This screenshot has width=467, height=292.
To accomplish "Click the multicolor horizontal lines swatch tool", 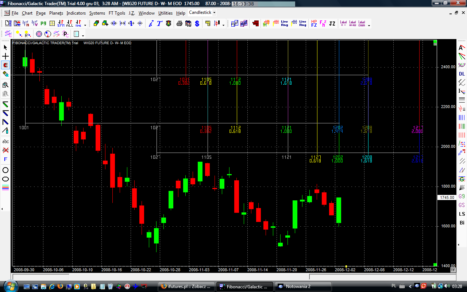I will 5,188.
